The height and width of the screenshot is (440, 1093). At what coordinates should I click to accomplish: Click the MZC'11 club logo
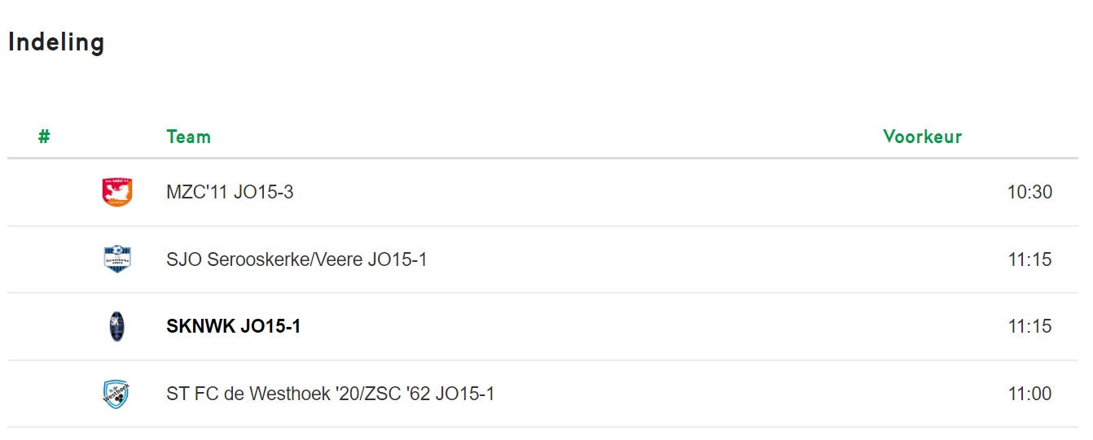[x=117, y=193]
